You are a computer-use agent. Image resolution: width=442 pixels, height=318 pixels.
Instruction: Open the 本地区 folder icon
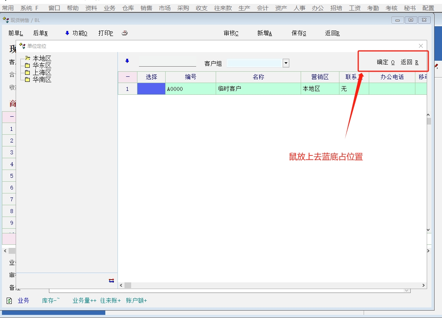point(27,58)
